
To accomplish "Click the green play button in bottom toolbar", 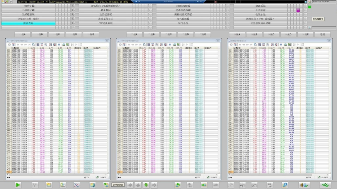I will [18, 185].
